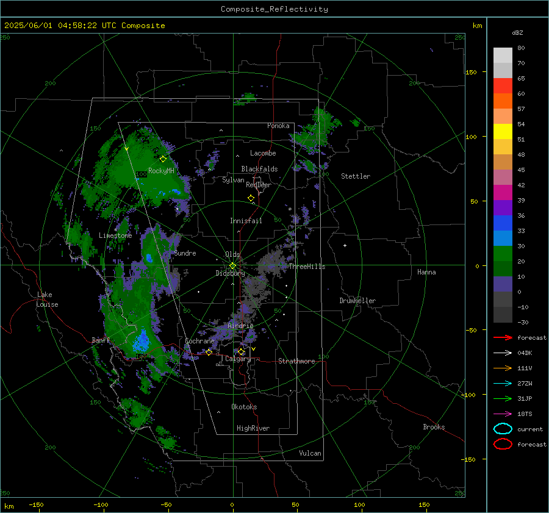
Task: Choose the green 30-20 dBZ swatch
Action: coord(503,254)
